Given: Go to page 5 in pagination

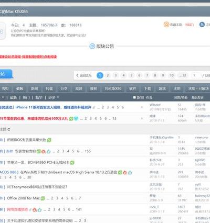Looking at the screenshot, I should pyautogui.click(x=131, y=75).
